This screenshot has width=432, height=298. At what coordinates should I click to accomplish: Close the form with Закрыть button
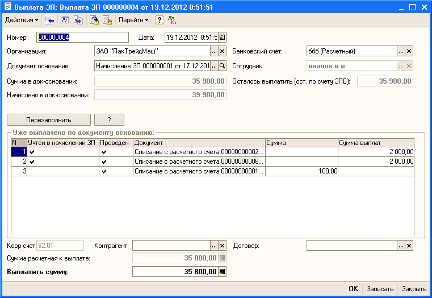click(414, 289)
